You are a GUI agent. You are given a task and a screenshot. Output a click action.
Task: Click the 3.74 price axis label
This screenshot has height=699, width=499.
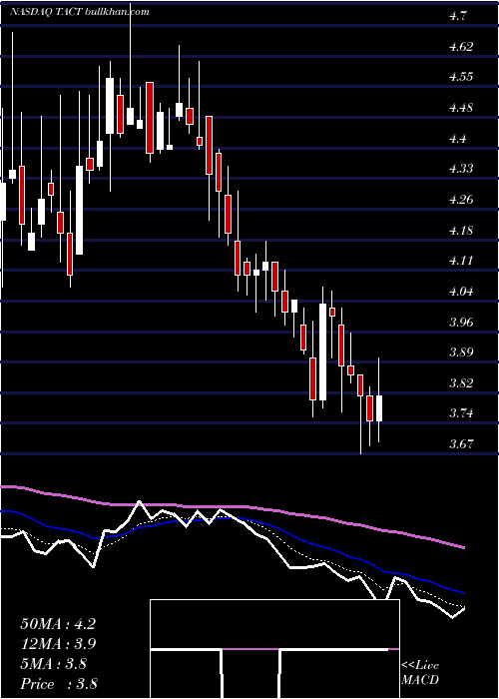pyautogui.click(x=461, y=413)
